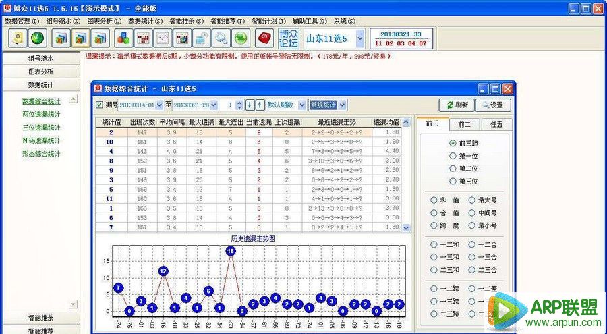Image resolution: width=607 pixels, height=334 pixels.
Task: Open the end period 20130321-28 dropdown
Action: [x=214, y=105]
